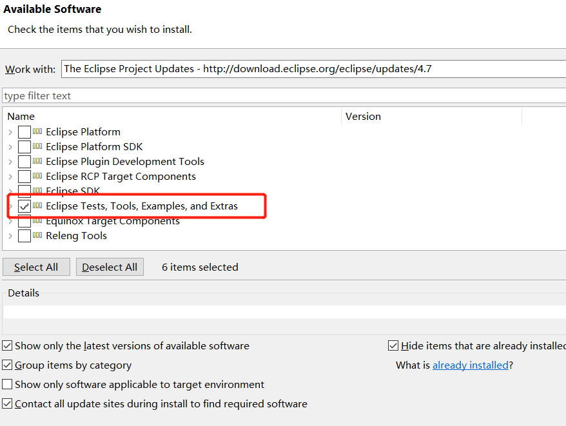
Task: Disable Group items by category
Action: [7, 365]
